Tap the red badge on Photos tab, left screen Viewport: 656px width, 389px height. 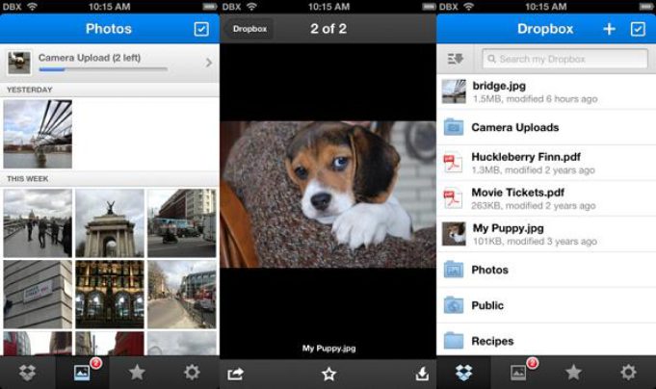tap(95, 363)
